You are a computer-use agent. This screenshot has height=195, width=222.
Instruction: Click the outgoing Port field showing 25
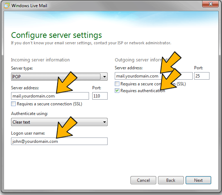[202, 76]
